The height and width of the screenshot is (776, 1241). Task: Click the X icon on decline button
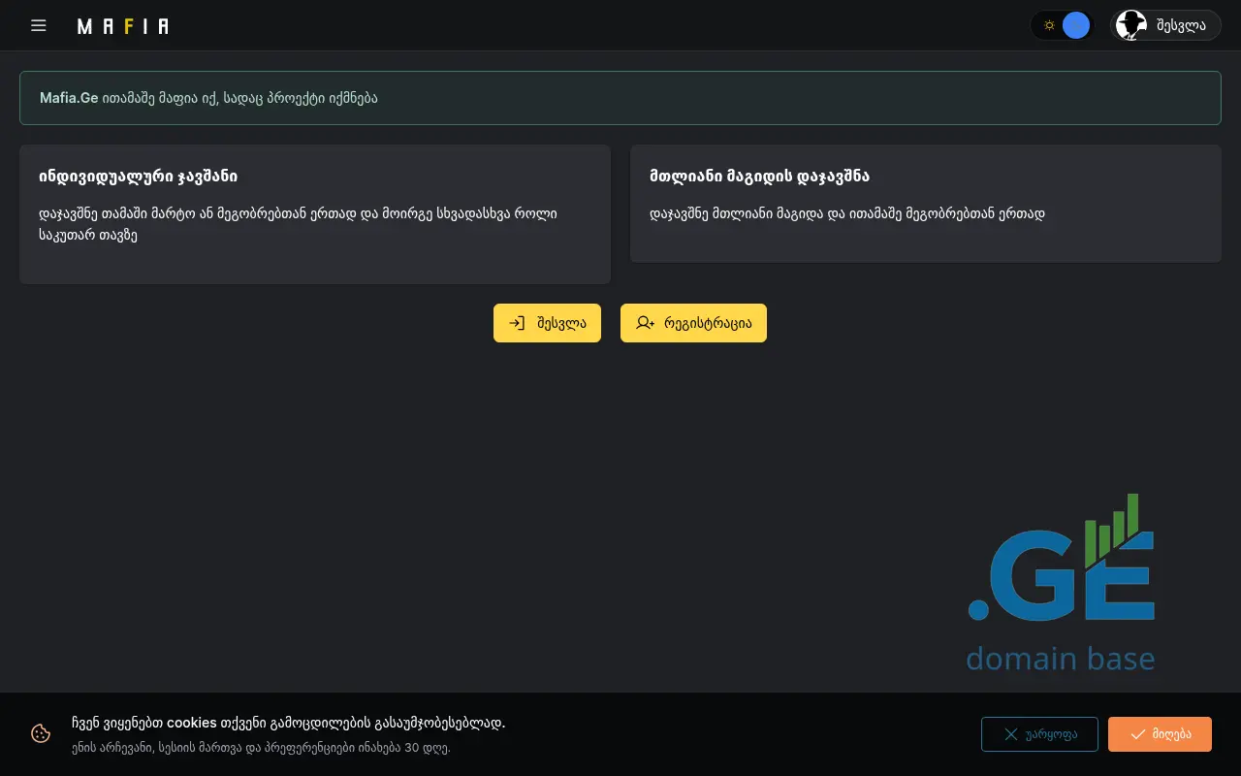point(1010,734)
